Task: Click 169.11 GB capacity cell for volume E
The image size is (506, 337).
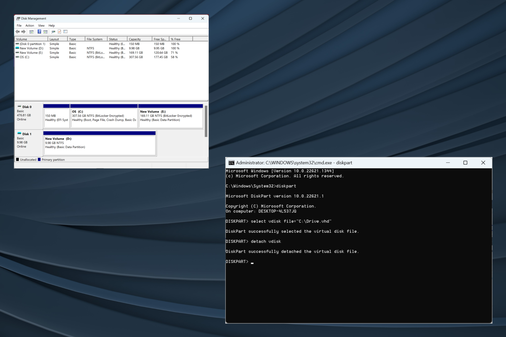Action: pyautogui.click(x=136, y=53)
